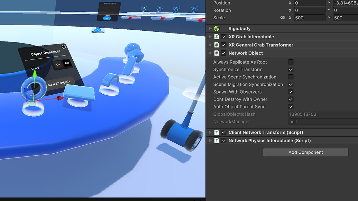Uncheck Dont Destroy With Owner
The width and height of the screenshot is (358, 201).
(x=291, y=99)
